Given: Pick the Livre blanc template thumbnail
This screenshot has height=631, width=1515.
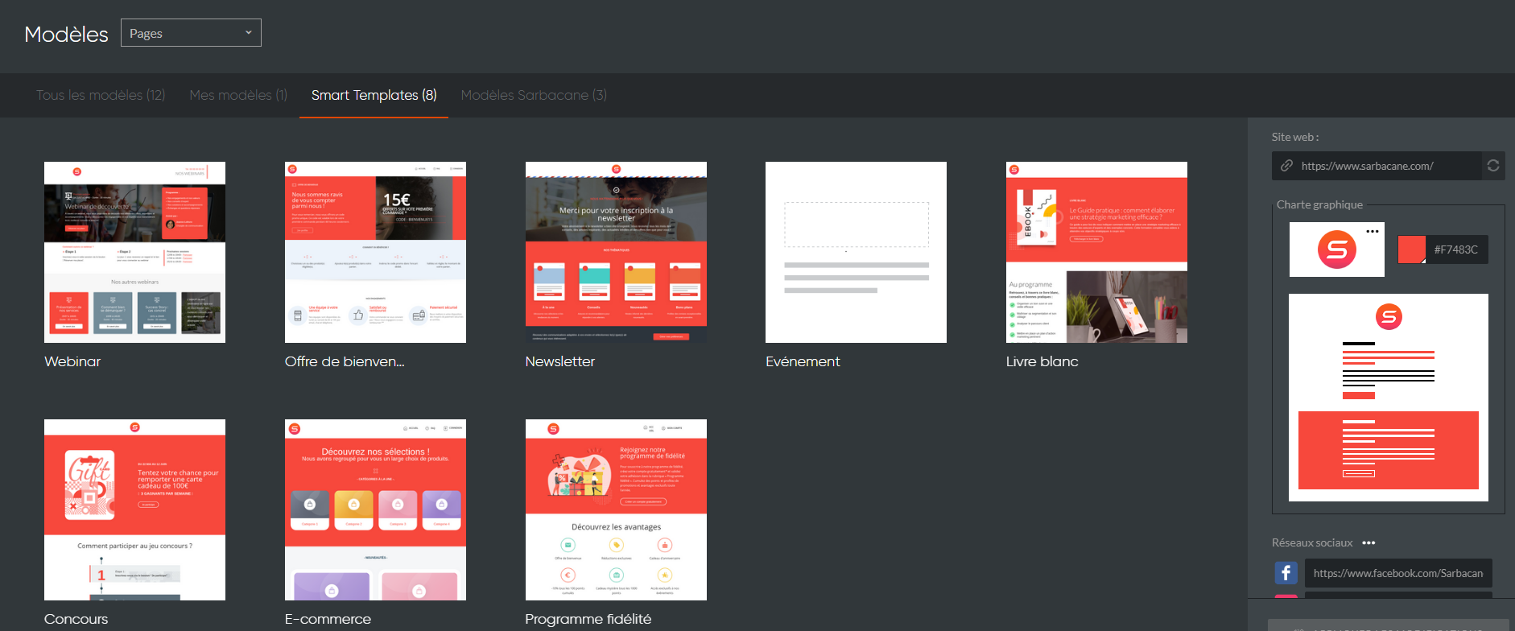Looking at the screenshot, I should point(1096,252).
